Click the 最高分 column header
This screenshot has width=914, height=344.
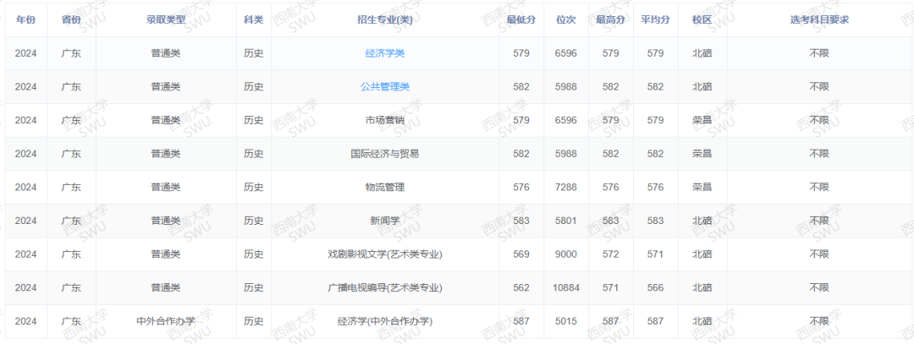pos(611,19)
